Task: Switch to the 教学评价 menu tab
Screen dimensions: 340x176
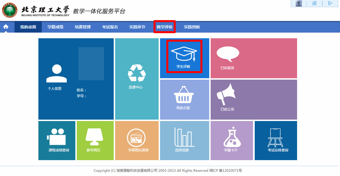Action: pos(164,27)
